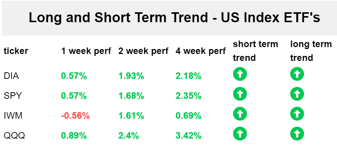Click the DIA ticker symbol

pos(12,76)
